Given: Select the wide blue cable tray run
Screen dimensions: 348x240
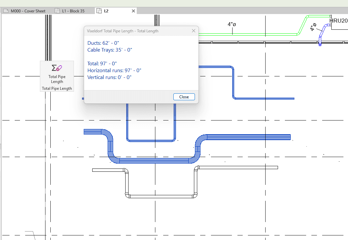Looking at the screenshot, I should [154, 160].
